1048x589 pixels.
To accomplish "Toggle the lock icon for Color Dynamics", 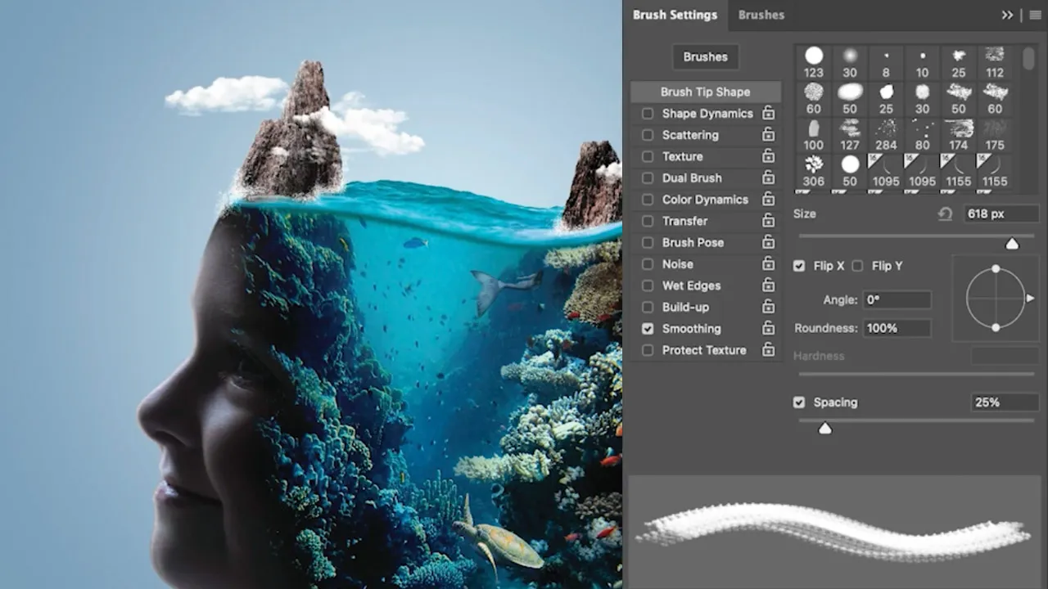I will click(x=768, y=200).
